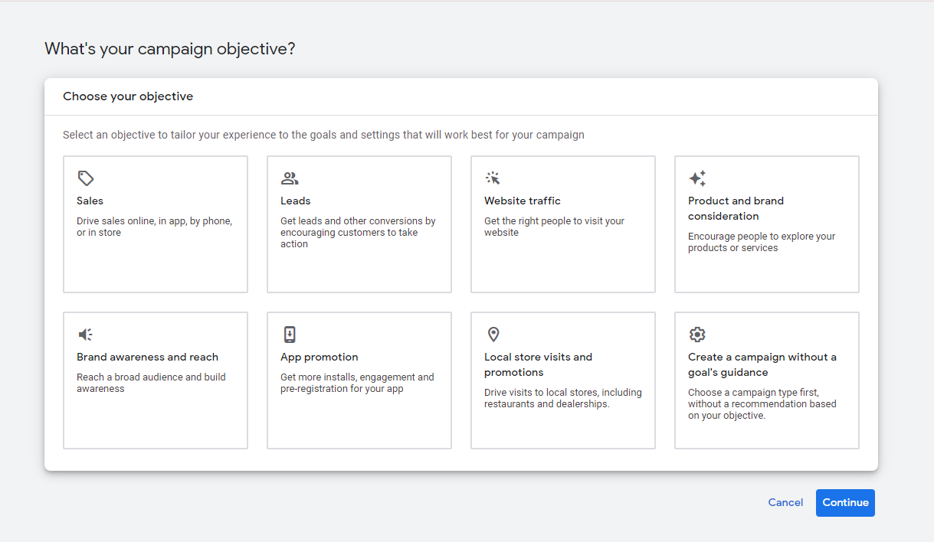
Task: Click the megaphone icon for brand awareness
Action: [85, 335]
